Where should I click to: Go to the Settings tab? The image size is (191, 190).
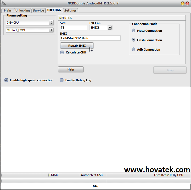tap(70, 10)
